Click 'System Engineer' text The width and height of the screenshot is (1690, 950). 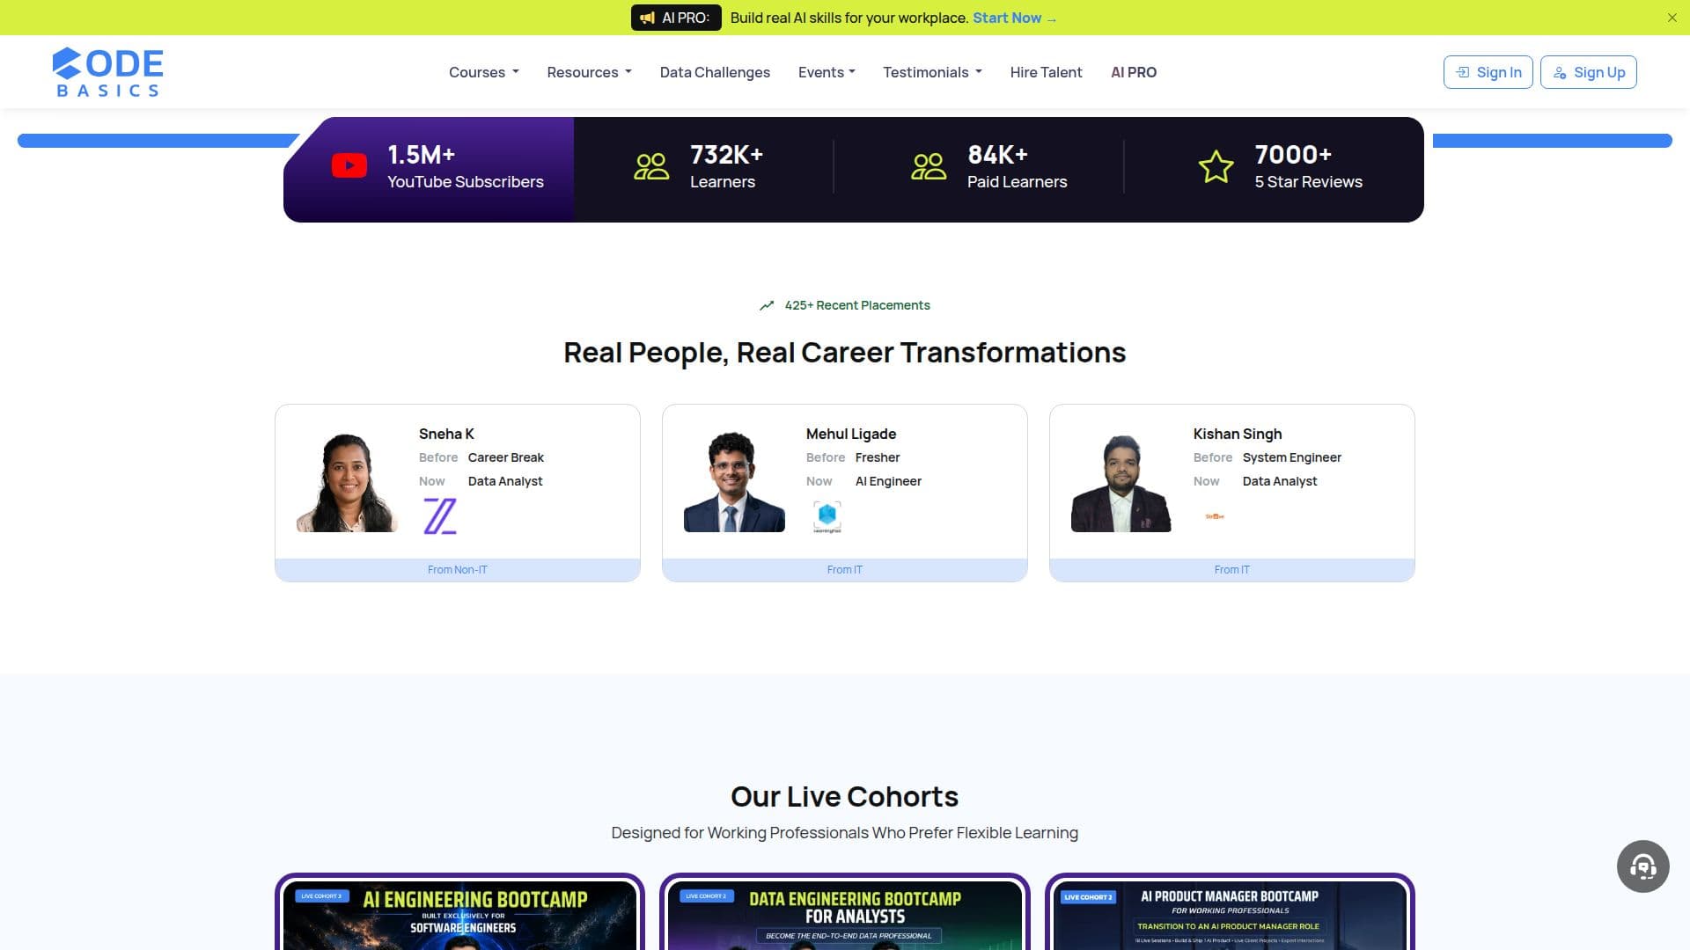[1292, 457]
